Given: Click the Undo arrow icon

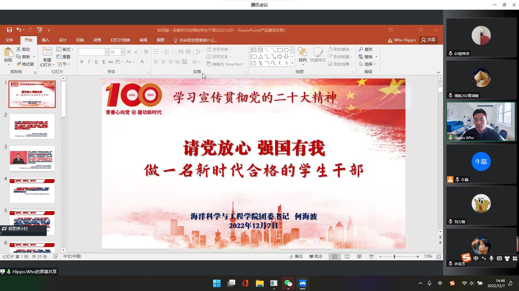Looking at the screenshot, I should [19, 30].
